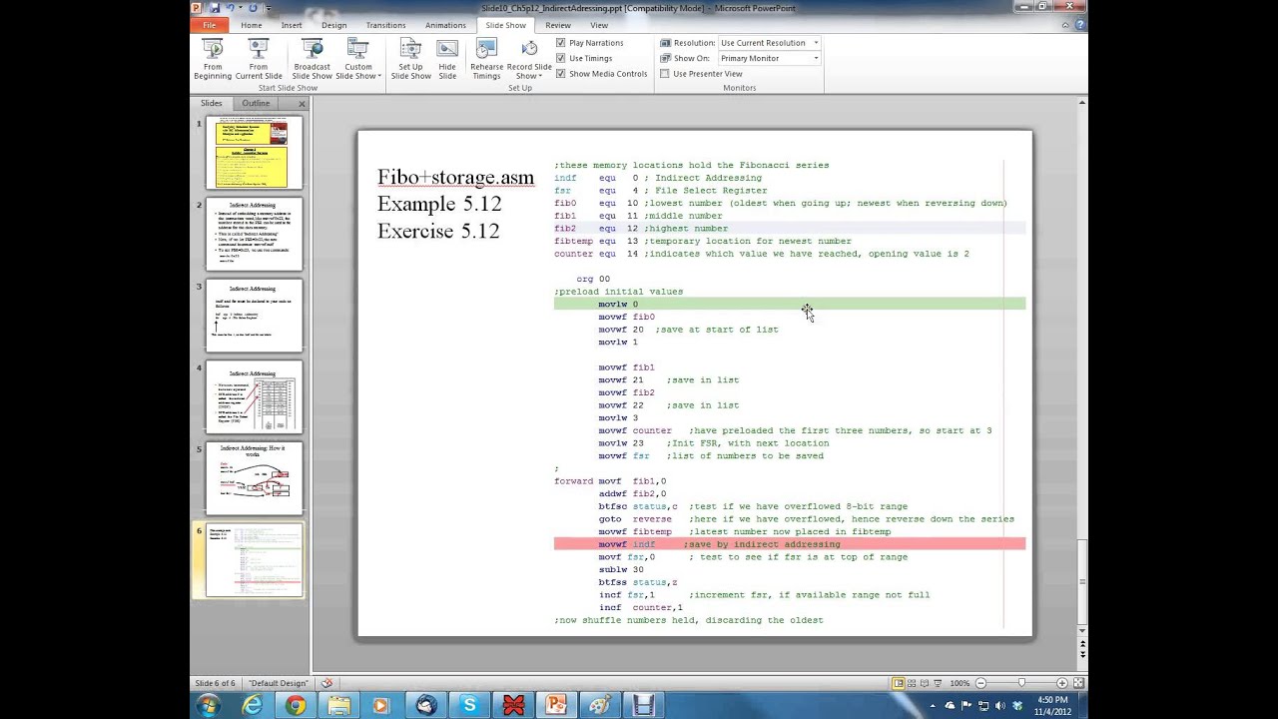Fit slide to current window icon
The image size is (1278, 719).
tap(1078, 683)
